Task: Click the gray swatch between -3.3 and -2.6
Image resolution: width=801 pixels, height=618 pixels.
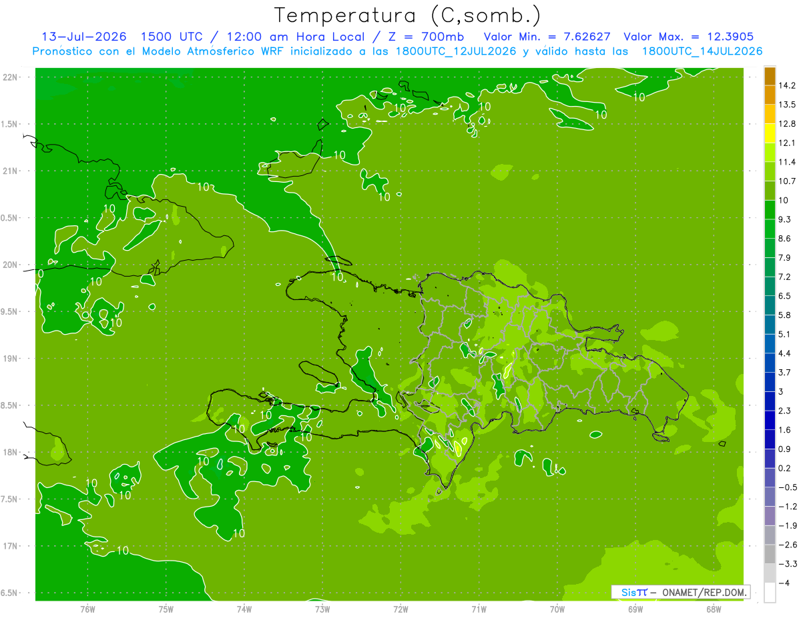Action: pos(770,555)
